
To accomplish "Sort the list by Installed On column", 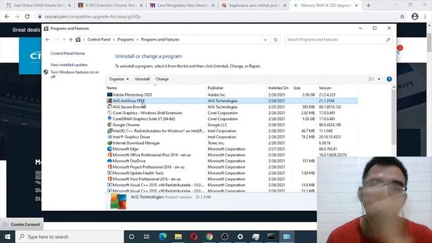I will (279, 88).
